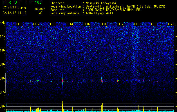Click the 'meteor' label
The width and height of the screenshot is (177, 112).
tap(40, 9)
